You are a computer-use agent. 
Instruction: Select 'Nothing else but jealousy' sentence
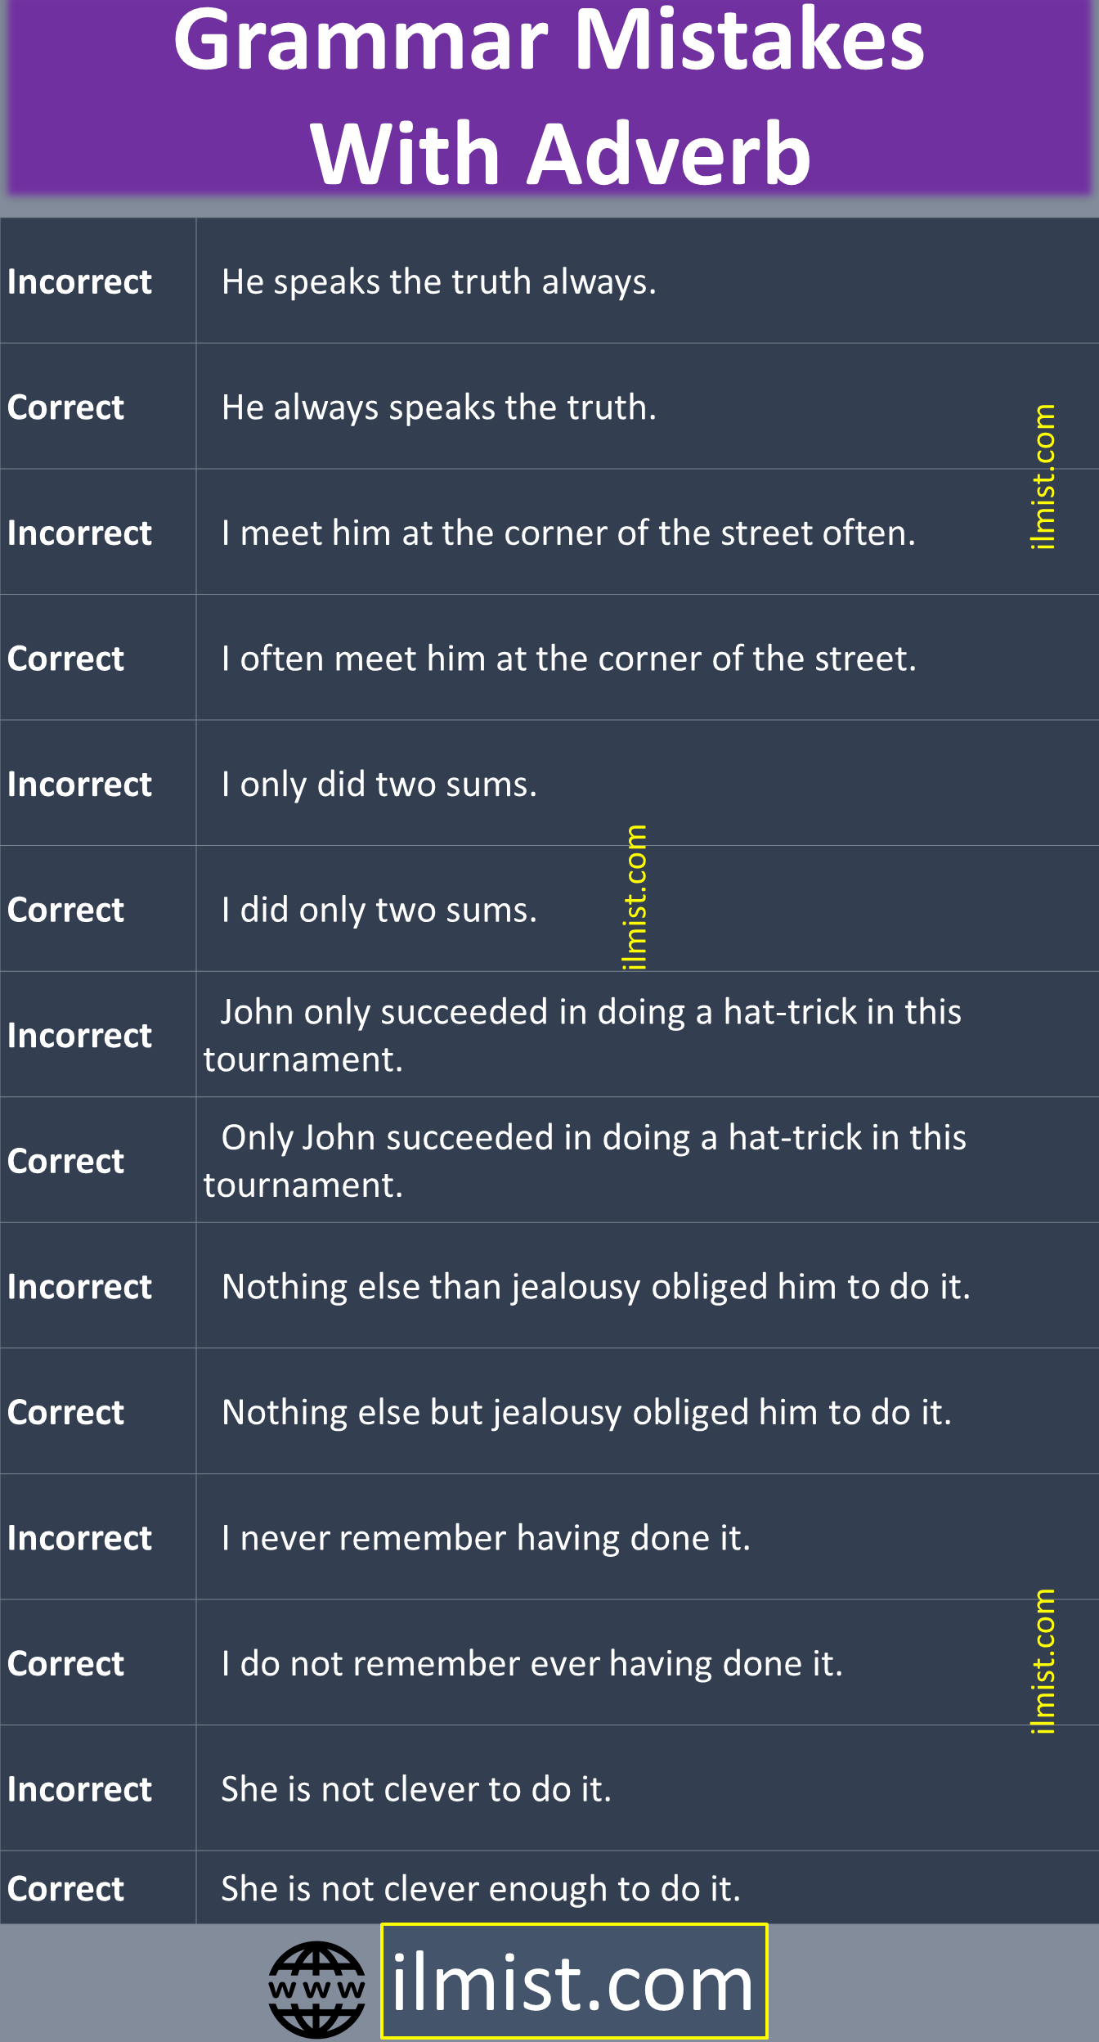[x=587, y=1413]
